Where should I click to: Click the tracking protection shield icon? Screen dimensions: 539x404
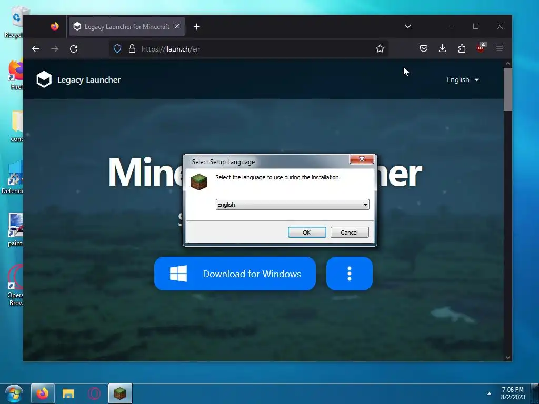pos(117,49)
